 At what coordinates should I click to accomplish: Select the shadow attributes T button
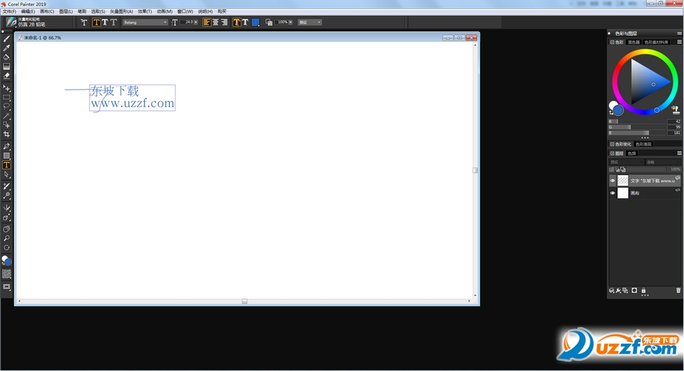pos(245,23)
